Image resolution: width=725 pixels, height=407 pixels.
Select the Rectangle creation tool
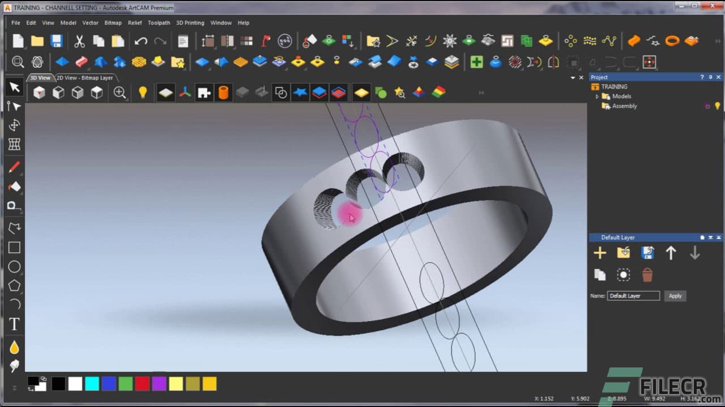pos(14,247)
